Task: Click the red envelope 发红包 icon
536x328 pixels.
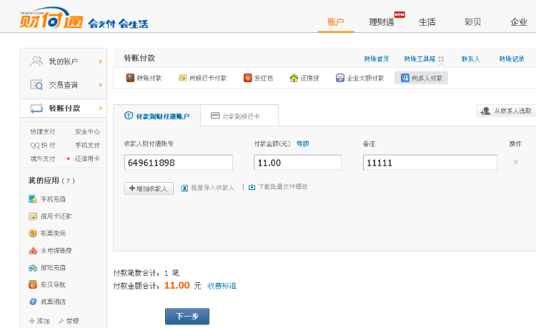Action: [x=247, y=78]
